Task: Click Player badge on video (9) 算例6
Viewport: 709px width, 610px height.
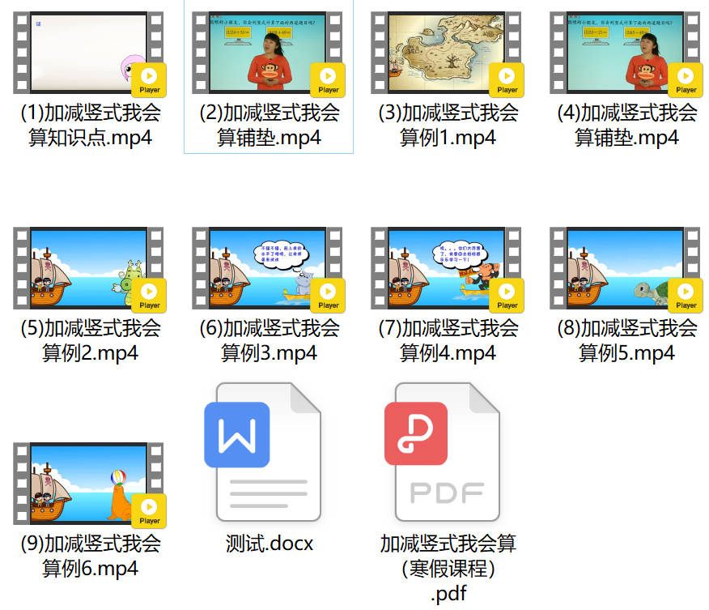Action: pos(149,510)
